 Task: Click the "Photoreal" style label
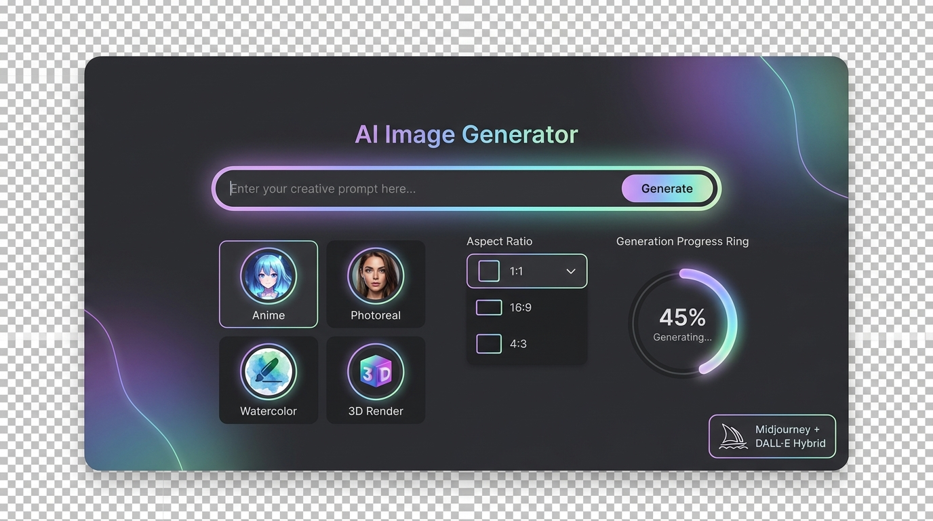pos(376,315)
